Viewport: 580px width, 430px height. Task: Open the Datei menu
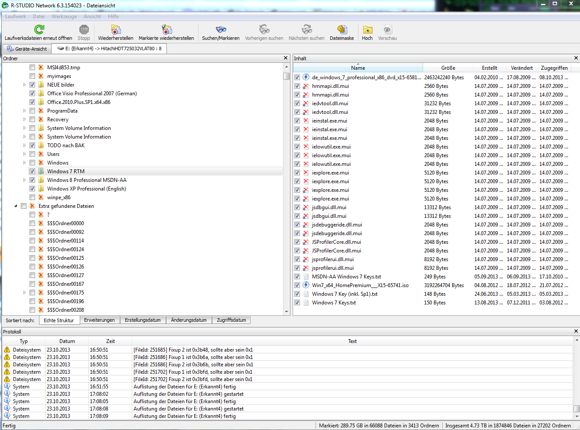[x=39, y=16]
